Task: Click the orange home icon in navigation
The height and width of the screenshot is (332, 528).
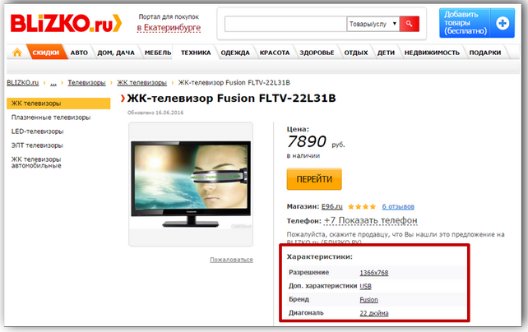Action: pyautogui.click(x=16, y=53)
